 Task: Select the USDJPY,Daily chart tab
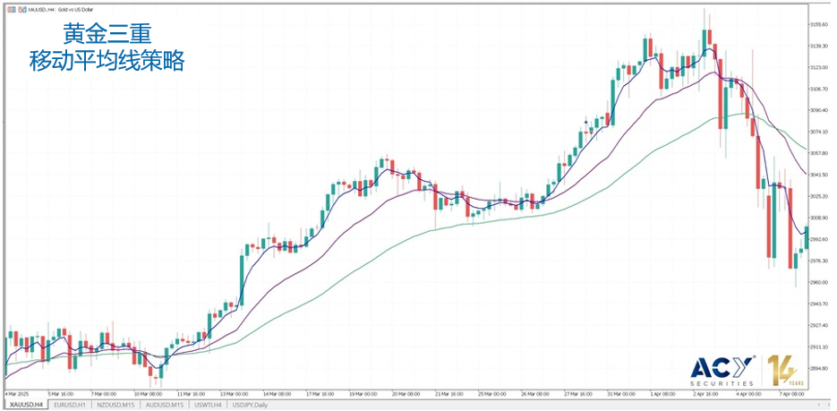252,405
